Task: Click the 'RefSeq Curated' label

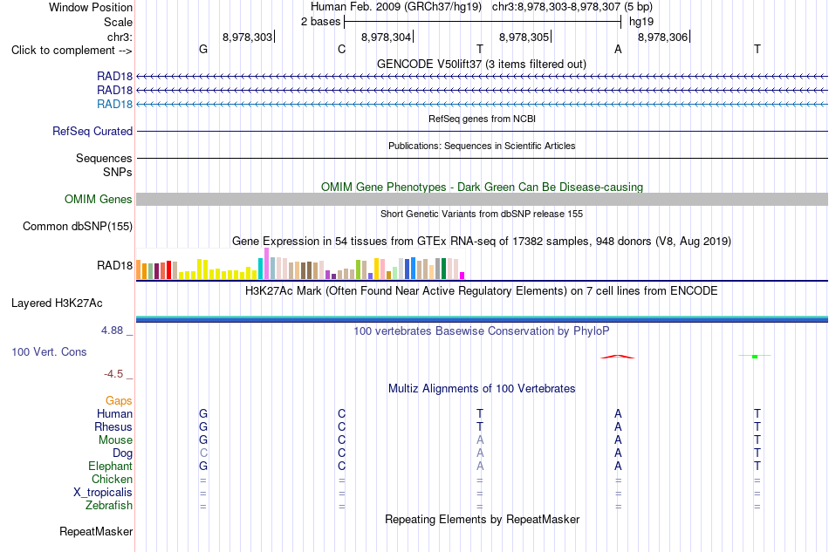Action: (x=92, y=131)
